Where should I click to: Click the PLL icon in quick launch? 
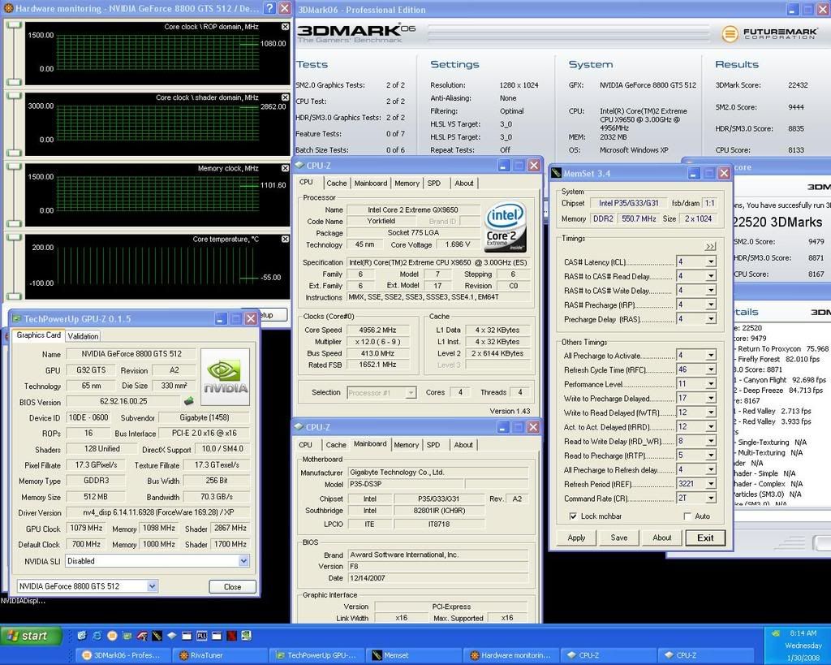[201, 636]
